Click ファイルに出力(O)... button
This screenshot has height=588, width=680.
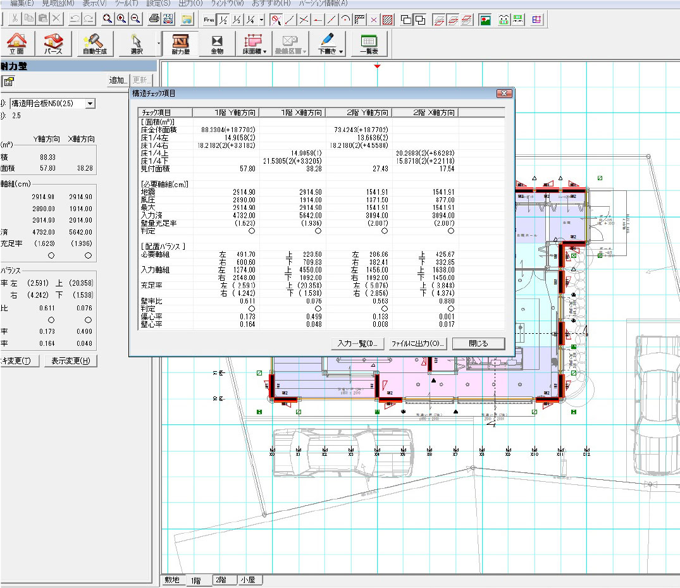(x=417, y=343)
